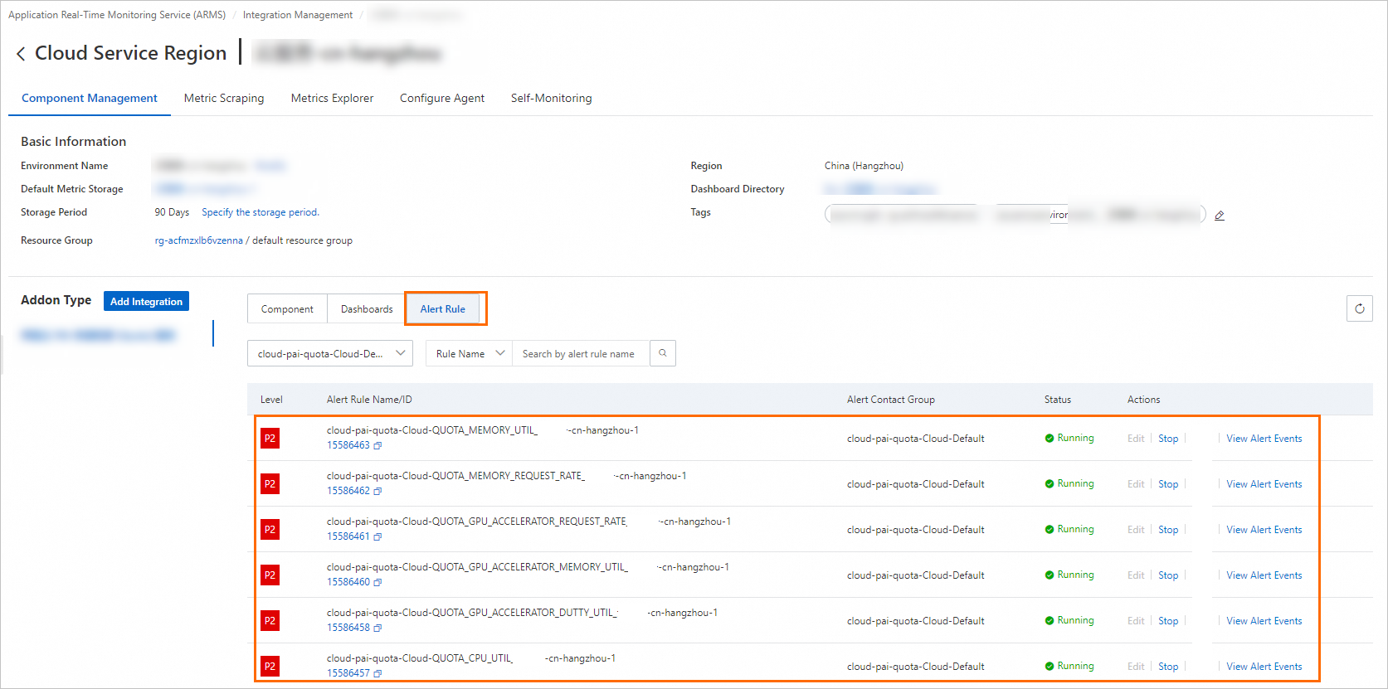Select the Component sub-tab
This screenshot has height=689, width=1388.
287,308
